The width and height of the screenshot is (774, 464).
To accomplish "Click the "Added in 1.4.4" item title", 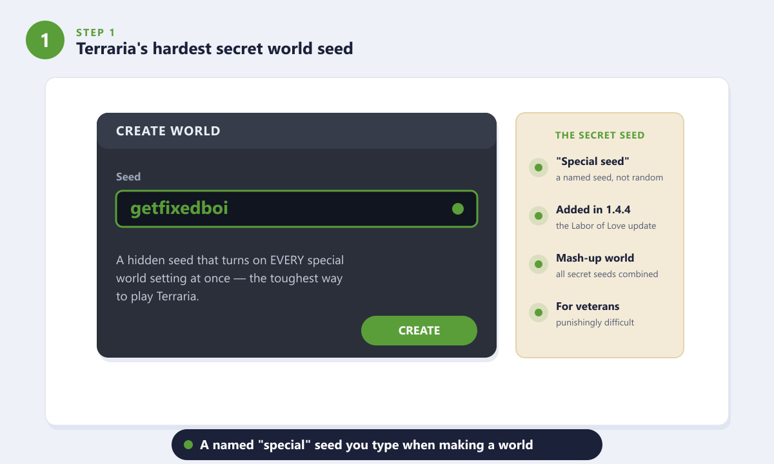I will tap(593, 209).
